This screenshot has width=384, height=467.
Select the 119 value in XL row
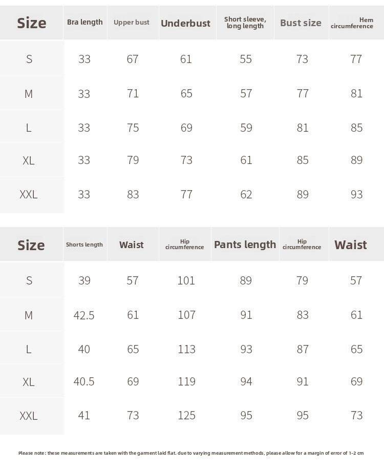[x=186, y=381]
